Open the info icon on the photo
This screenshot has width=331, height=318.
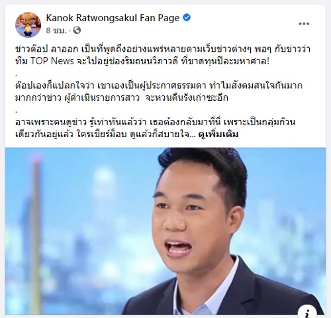(x=308, y=312)
